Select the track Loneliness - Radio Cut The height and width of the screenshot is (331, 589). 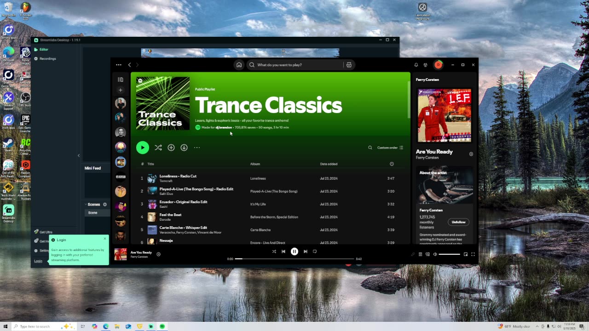coord(178,176)
